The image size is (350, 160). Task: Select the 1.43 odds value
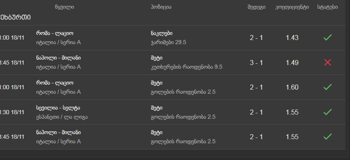point(292,38)
